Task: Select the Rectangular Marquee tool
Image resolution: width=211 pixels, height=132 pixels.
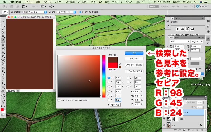Action: tap(3, 25)
